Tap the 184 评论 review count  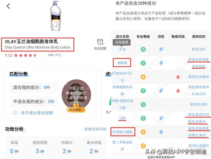coord(55,55)
